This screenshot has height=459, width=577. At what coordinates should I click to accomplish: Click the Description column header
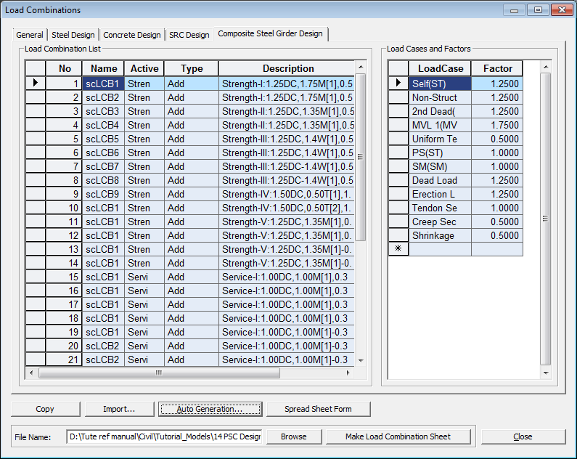pos(287,68)
